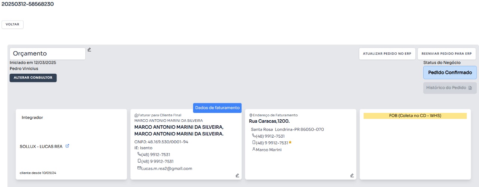The height and width of the screenshot is (187, 479).
Task: Click the mobile phone icon in the address card
Action: tap(254, 142)
